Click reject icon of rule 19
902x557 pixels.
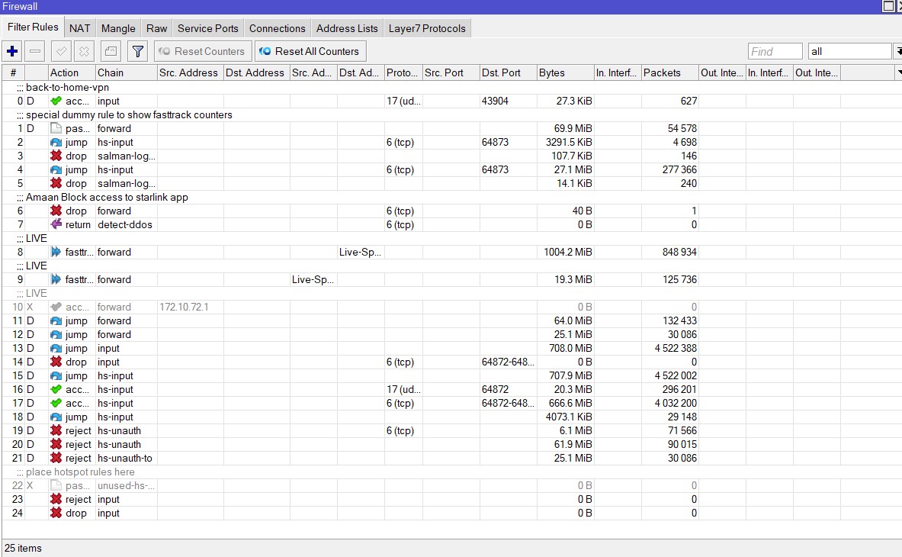click(56, 430)
